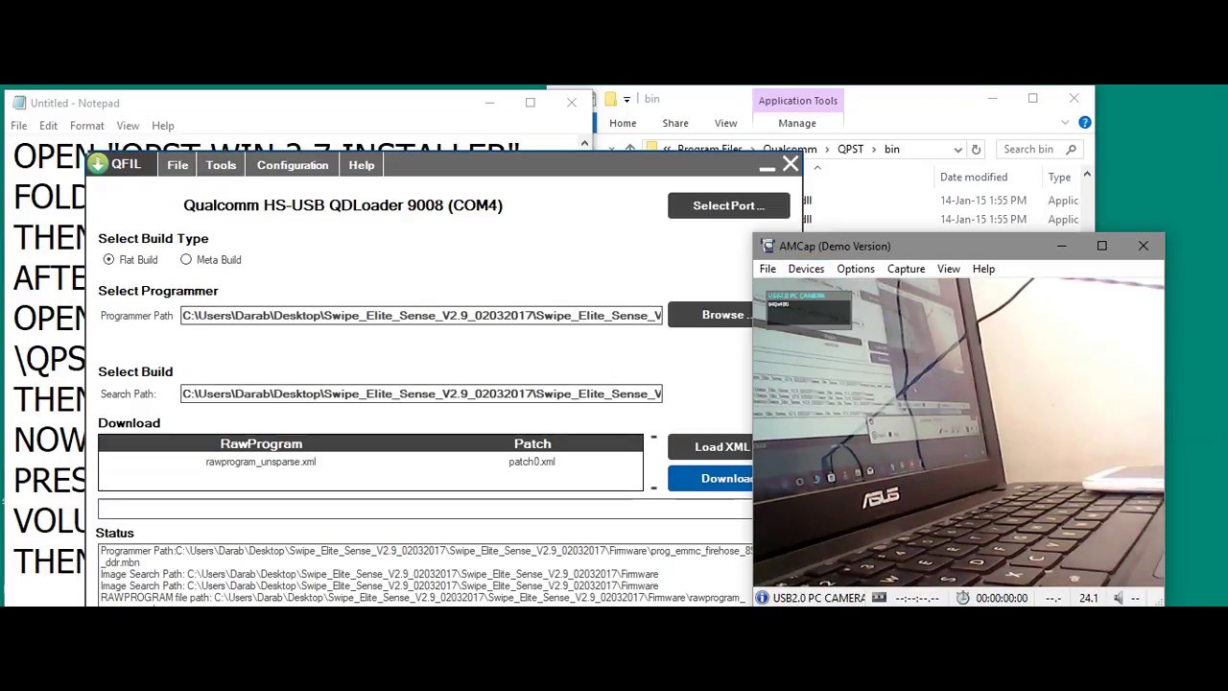Click the Type column header in Explorer
The height and width of the screenshot is (691, 1228).
point(1059,178)
